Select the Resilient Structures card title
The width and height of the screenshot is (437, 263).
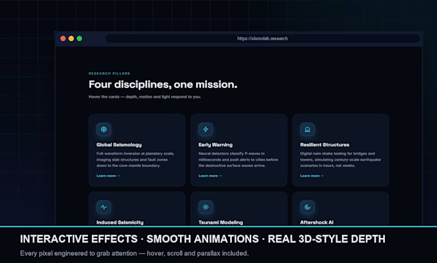pyautogui.click(x=325, y=145)
